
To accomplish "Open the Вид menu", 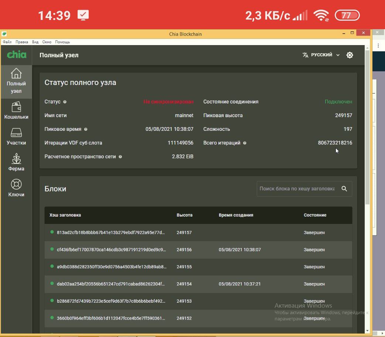I will tap(35, 42).
